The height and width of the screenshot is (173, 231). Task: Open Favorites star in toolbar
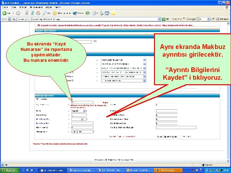click(x=55, y=13)
